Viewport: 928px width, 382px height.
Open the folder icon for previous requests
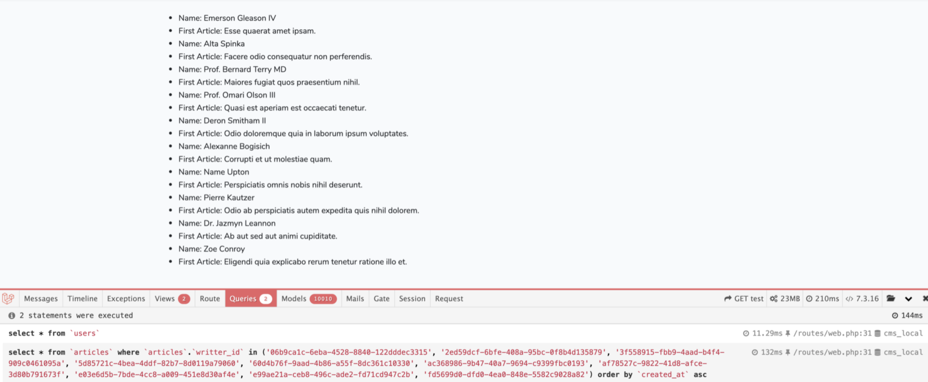point(890,299)
